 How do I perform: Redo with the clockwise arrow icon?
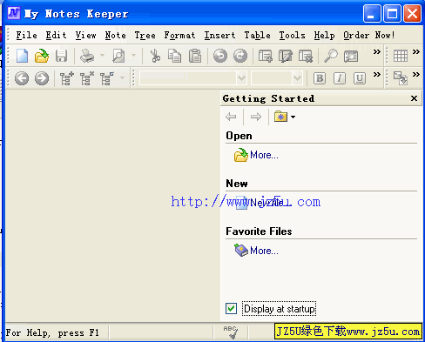click(x=240, y=56)
